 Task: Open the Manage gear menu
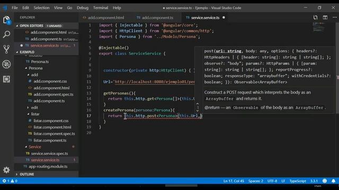point(6,170)
